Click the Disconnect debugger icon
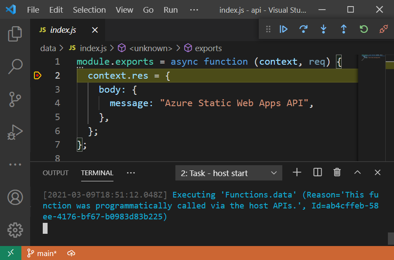The width and height of the screenshot is (394, 260). (x=383, y=29)
